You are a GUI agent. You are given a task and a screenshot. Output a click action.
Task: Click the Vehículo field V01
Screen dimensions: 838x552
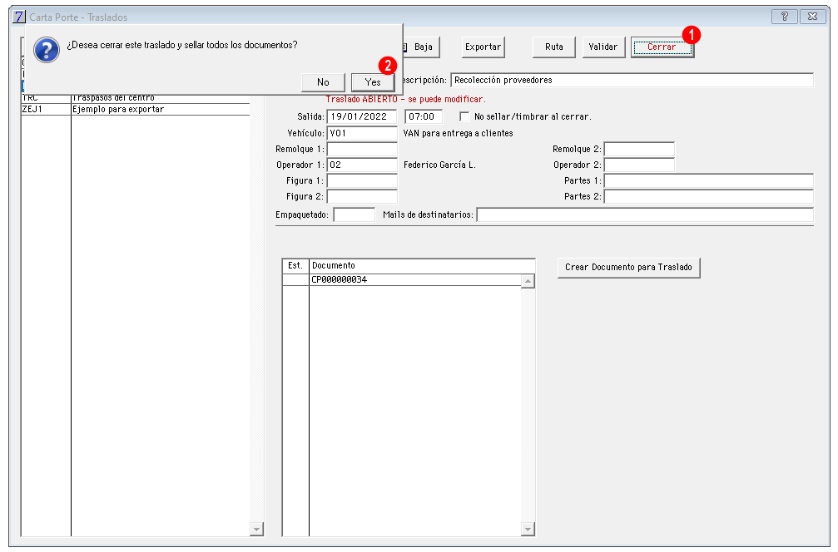coord(362,133)
